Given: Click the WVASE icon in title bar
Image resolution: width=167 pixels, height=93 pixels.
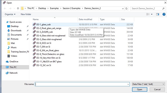Looking at the screenshot, I should coord(4,3).
